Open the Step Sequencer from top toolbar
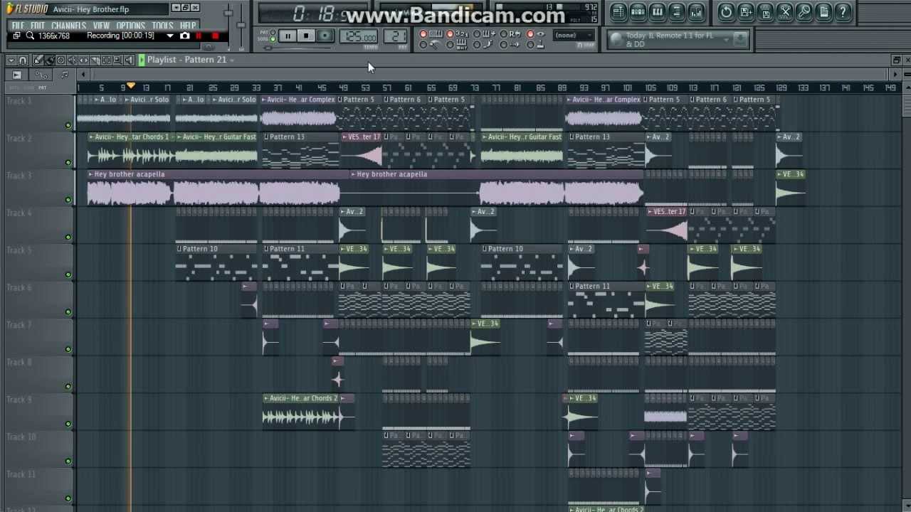Screen dimensions: 911x512 [x=638, y=11]
